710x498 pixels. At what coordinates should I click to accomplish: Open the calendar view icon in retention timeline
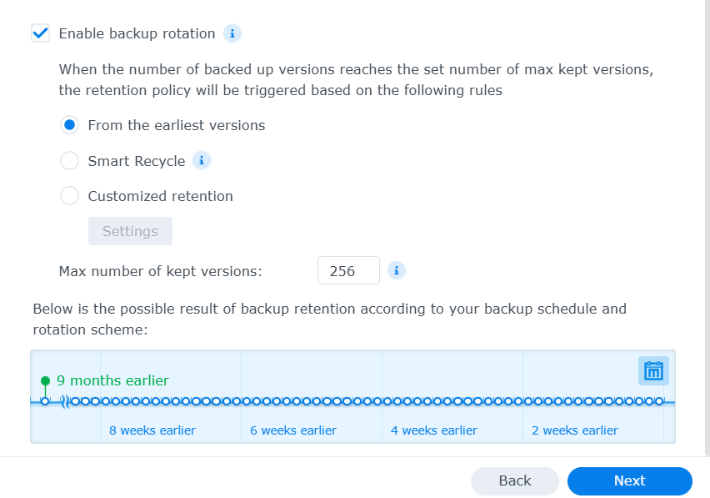(x=653, y=371)
